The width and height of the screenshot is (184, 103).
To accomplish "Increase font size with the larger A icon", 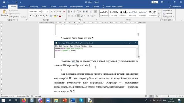I will pyautogui.click(x=51, y=11).
